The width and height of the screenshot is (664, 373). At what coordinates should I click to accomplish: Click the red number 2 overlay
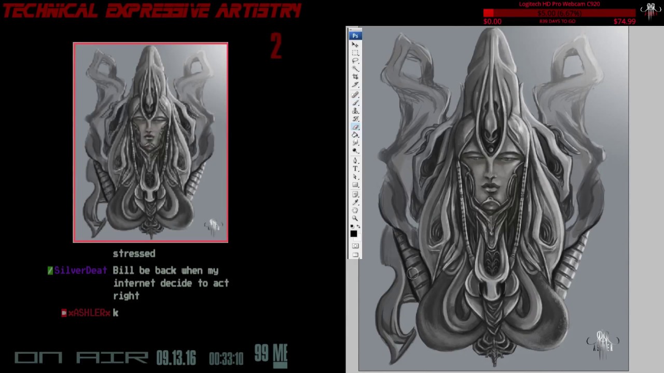tap(275, 47)
